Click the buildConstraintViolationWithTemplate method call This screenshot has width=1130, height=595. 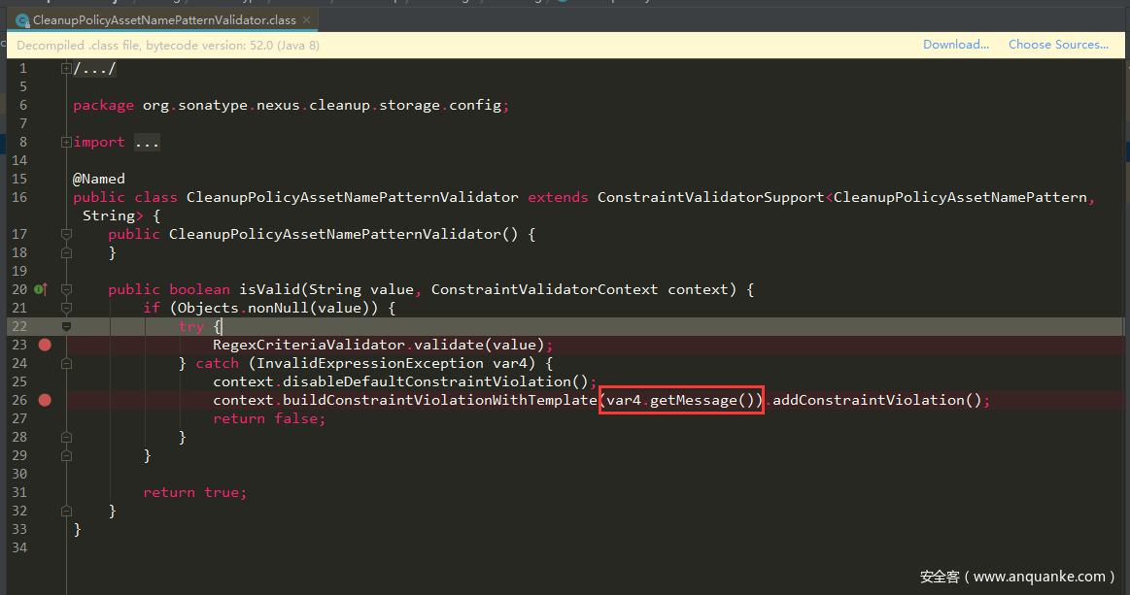tap(439, 401)
